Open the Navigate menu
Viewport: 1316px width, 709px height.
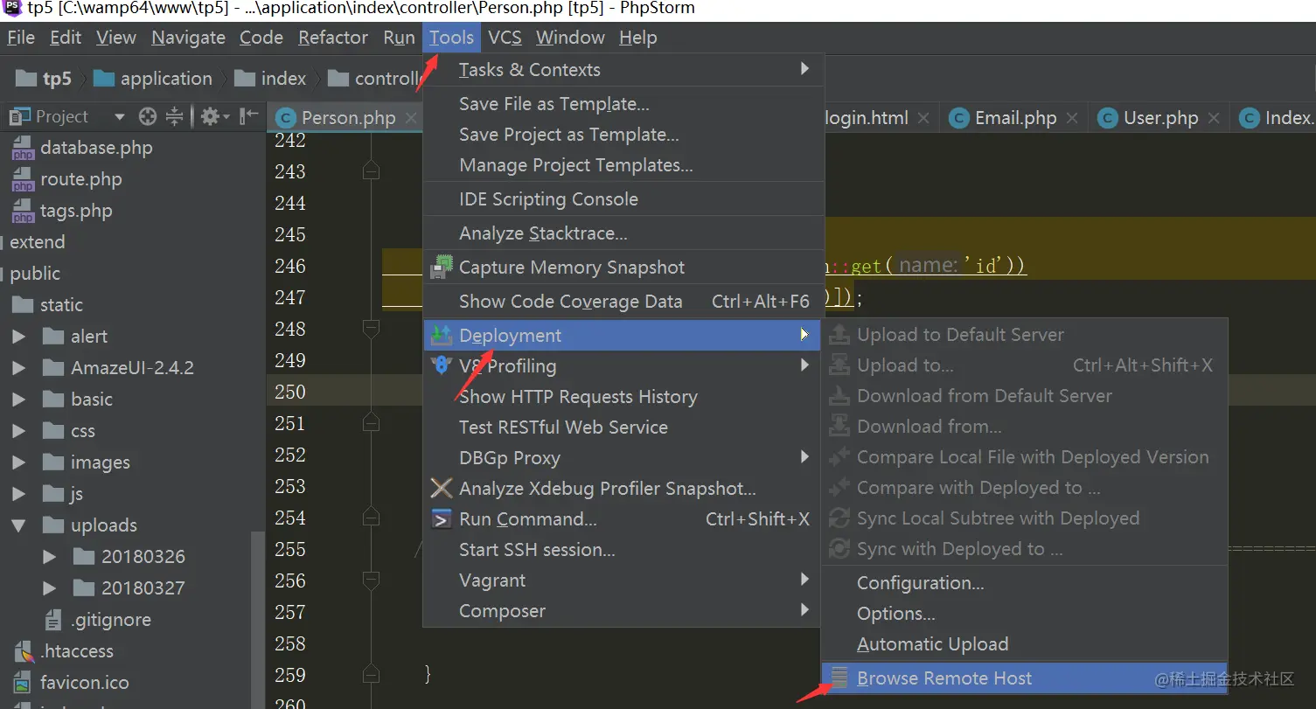pyautogui.click(x=188, y=38)
